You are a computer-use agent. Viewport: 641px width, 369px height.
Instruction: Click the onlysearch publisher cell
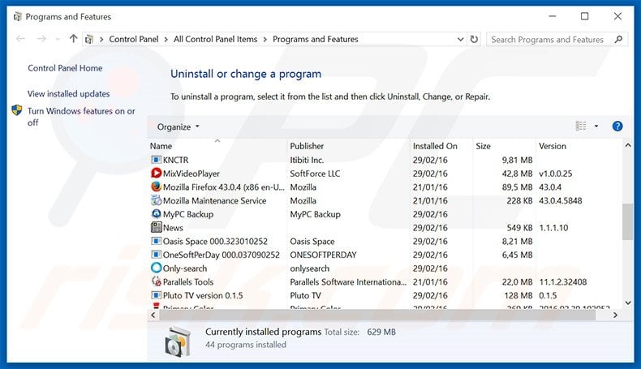pyautogui.click(x=309, y=268)
